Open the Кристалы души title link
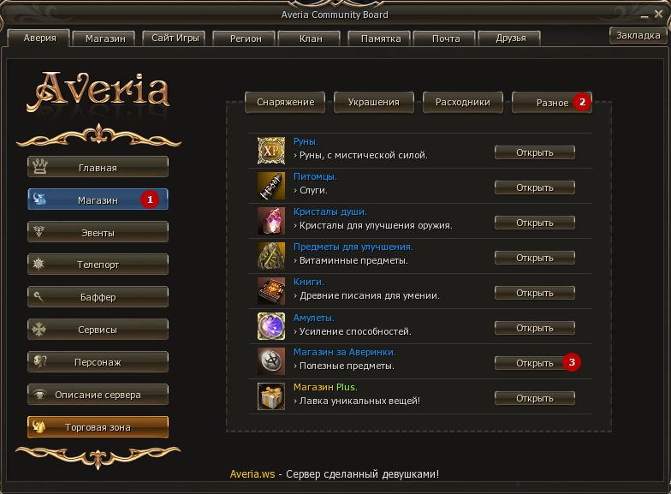671x494 pixels. pyautogui.click(x=330, y=211)
